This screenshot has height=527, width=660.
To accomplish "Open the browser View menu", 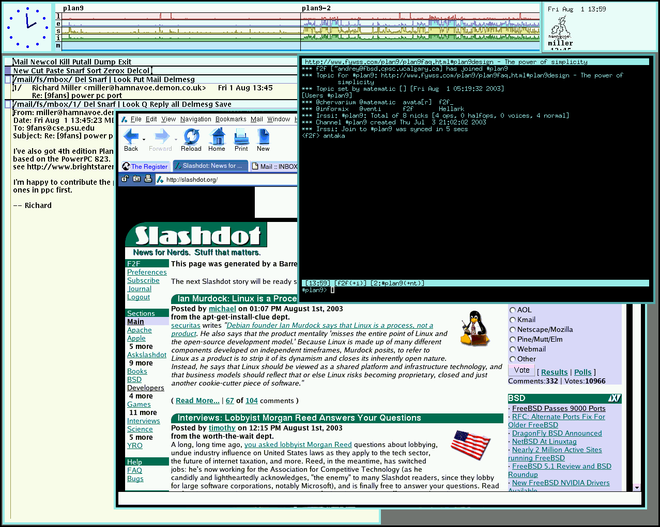I will (168, 119).
